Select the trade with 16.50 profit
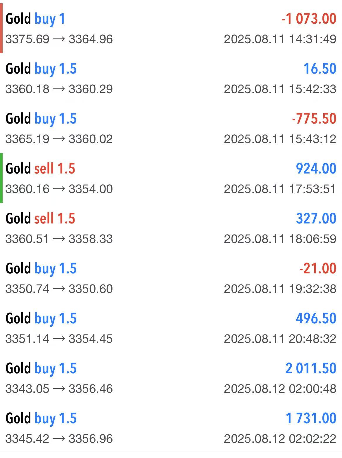The width and height of the screenshot is (342, 458). click(171, 78)
